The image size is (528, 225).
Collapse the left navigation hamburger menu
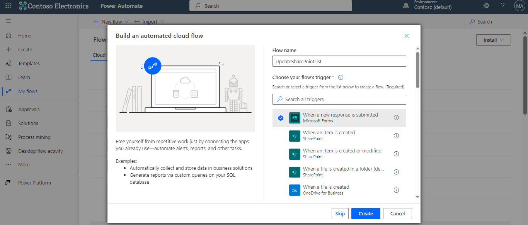(x=9, y=21)
